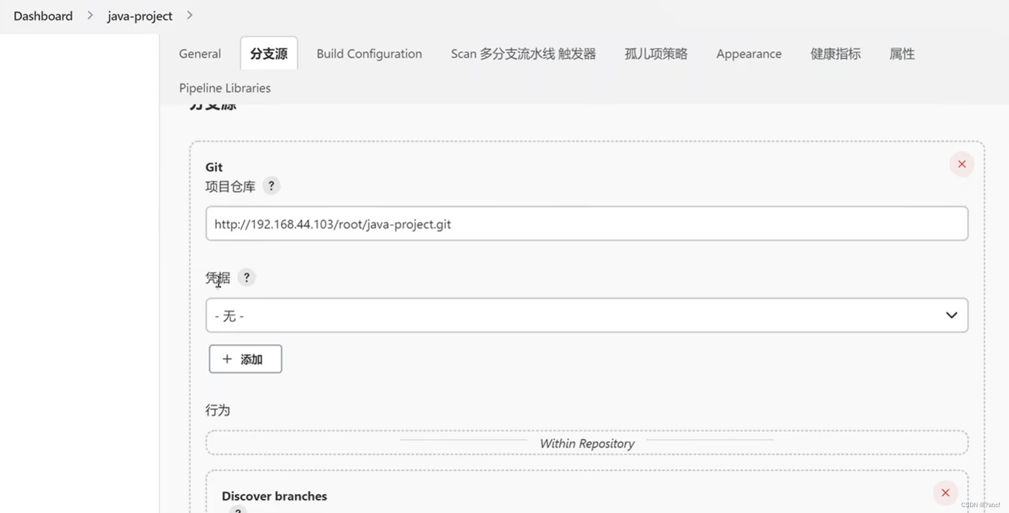Image resolution: width=1009 pixels, height=513 pixels.
Task: Go to Scan 多分支流水线 触发器 tab
Action: coord(523,54)
